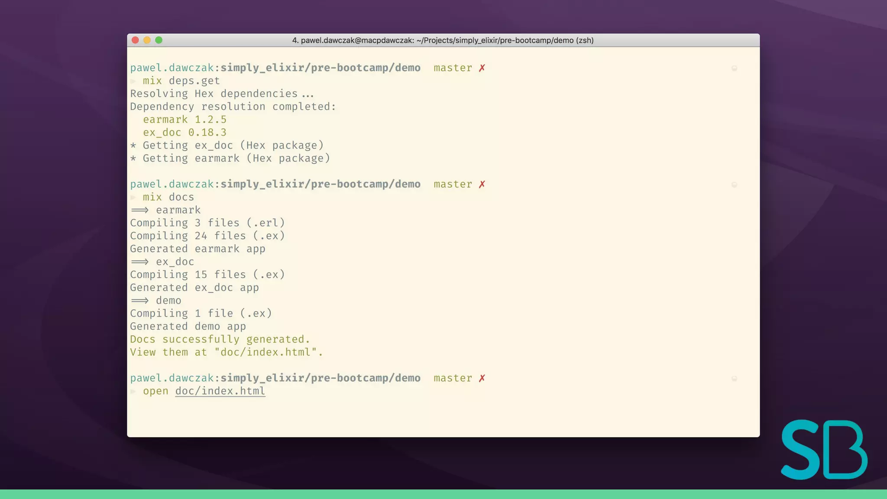
Task: Click the mark indicator beside the mix docs prompt
Action: click(x=734, y=185)
